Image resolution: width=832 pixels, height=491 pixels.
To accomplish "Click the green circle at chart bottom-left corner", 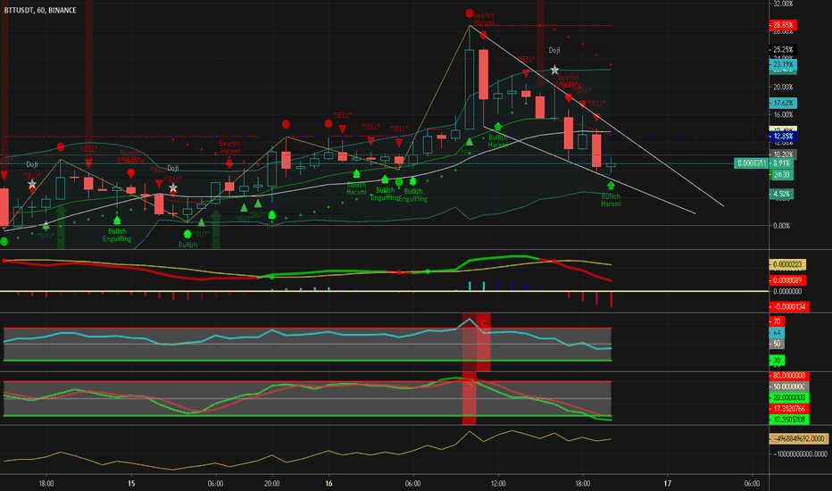I will [4, 242].
